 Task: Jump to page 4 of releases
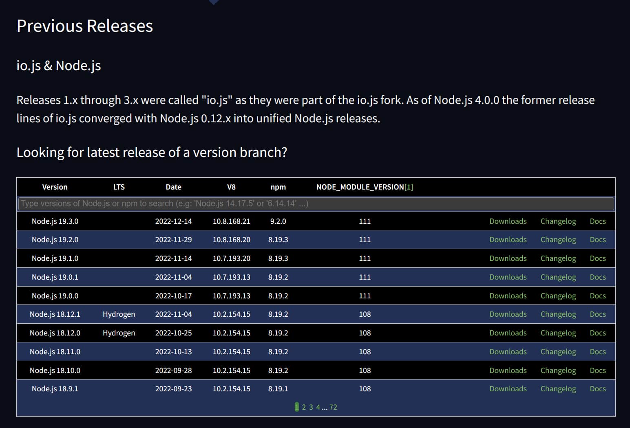point(318,407)
